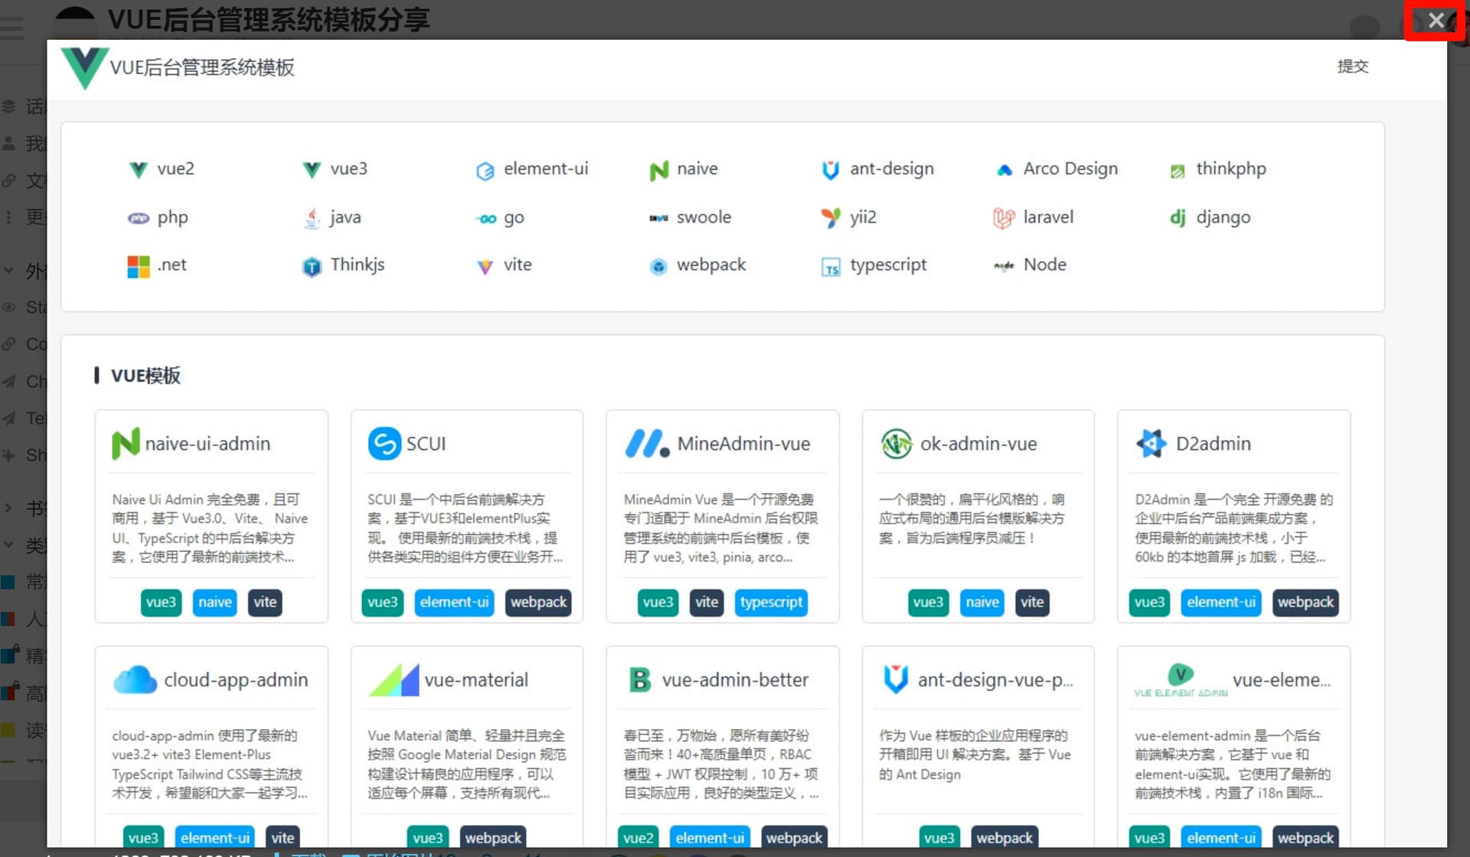Image resolution: width=1470 pixels, height=857 pixels.
Task: Click the green V logo in header
Action: pyautogui.click(x=84, y=68)
